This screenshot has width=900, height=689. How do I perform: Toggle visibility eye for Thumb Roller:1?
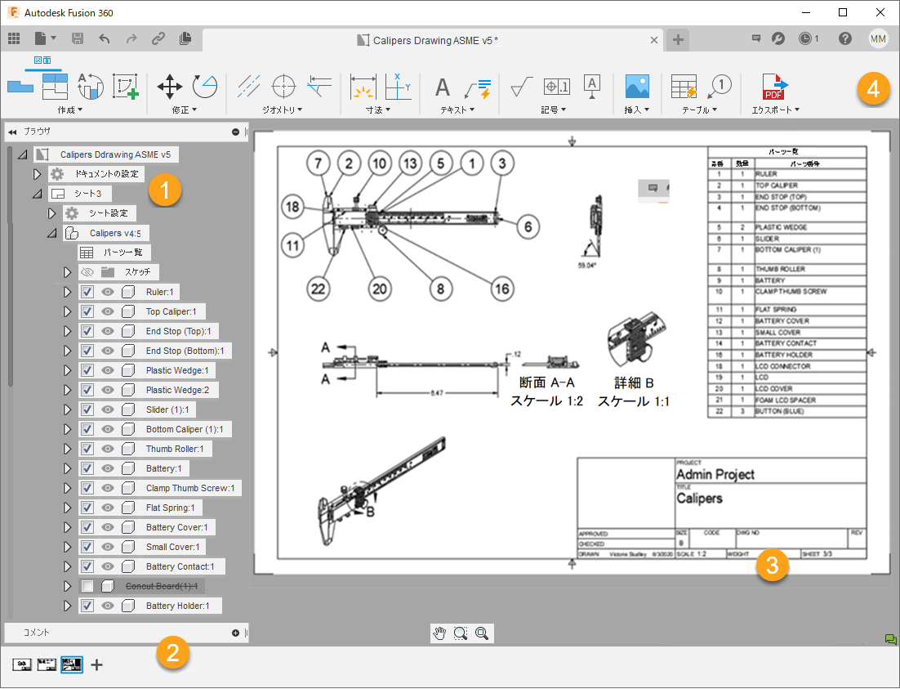pos(107,449)
